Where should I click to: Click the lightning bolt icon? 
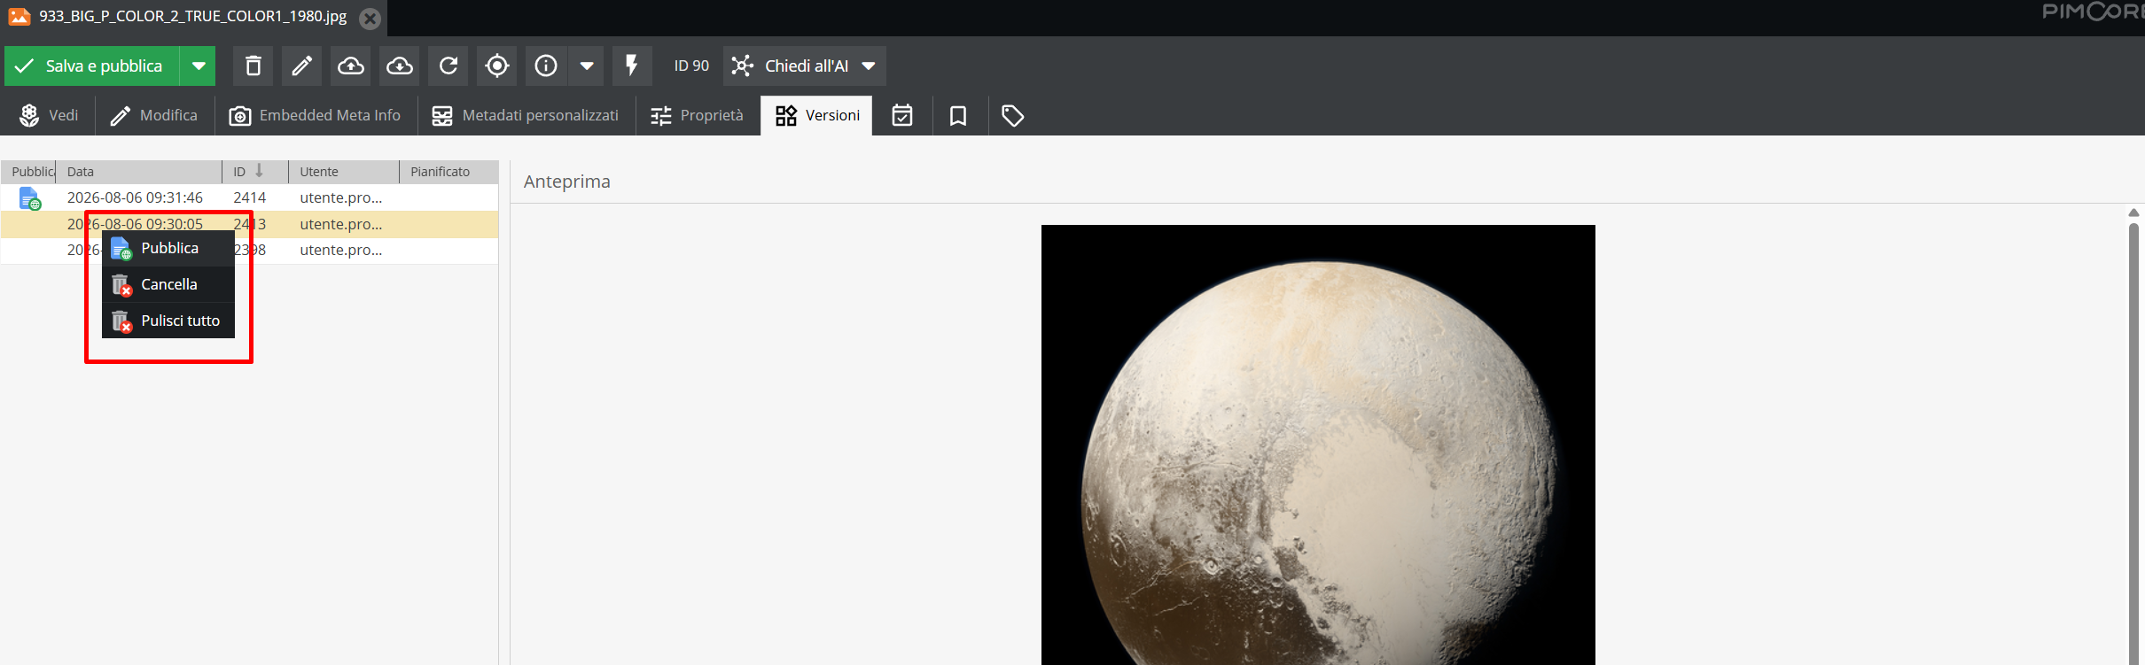click(x=632, y=66)
